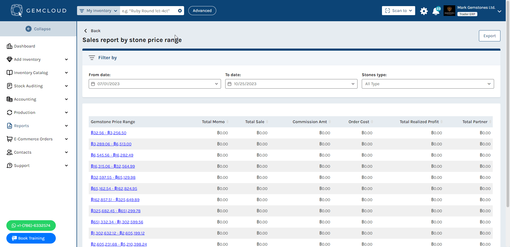The width and height of the screenshot is (510, 247).
Task: Click the Advanced search button
Action: pos(202,11)
